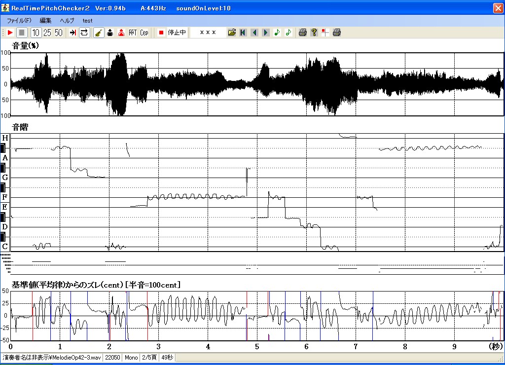Select the black male voice icon
The height and width of the screenshot is (365, 505).
110,33
